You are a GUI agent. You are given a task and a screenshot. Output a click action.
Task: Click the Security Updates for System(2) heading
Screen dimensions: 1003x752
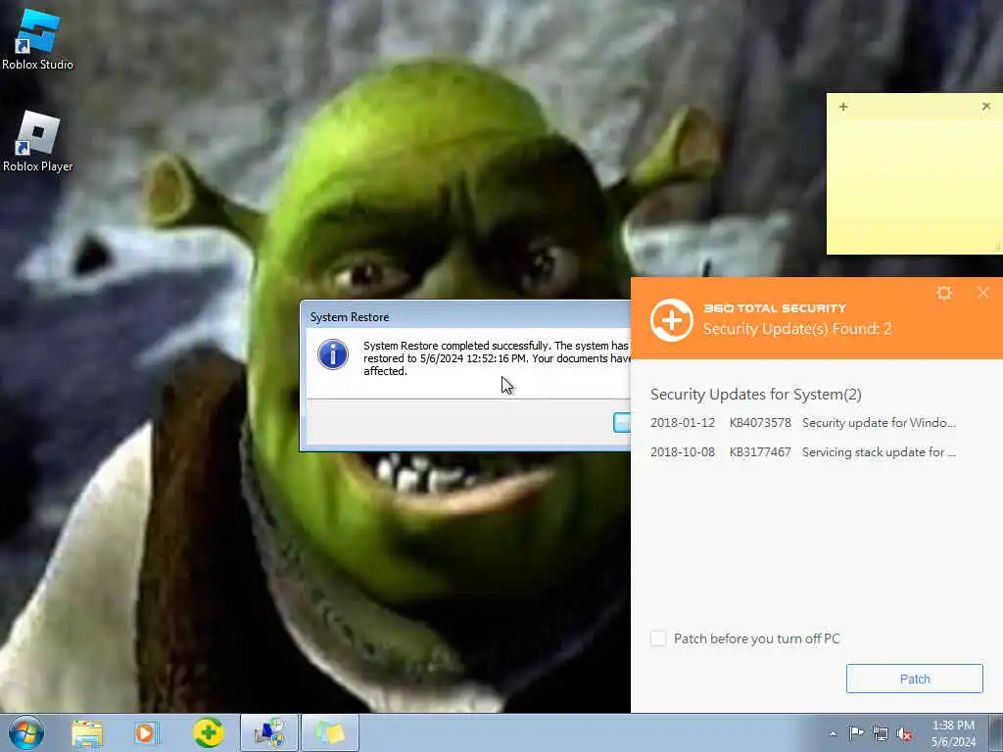[x=755, y=394]
